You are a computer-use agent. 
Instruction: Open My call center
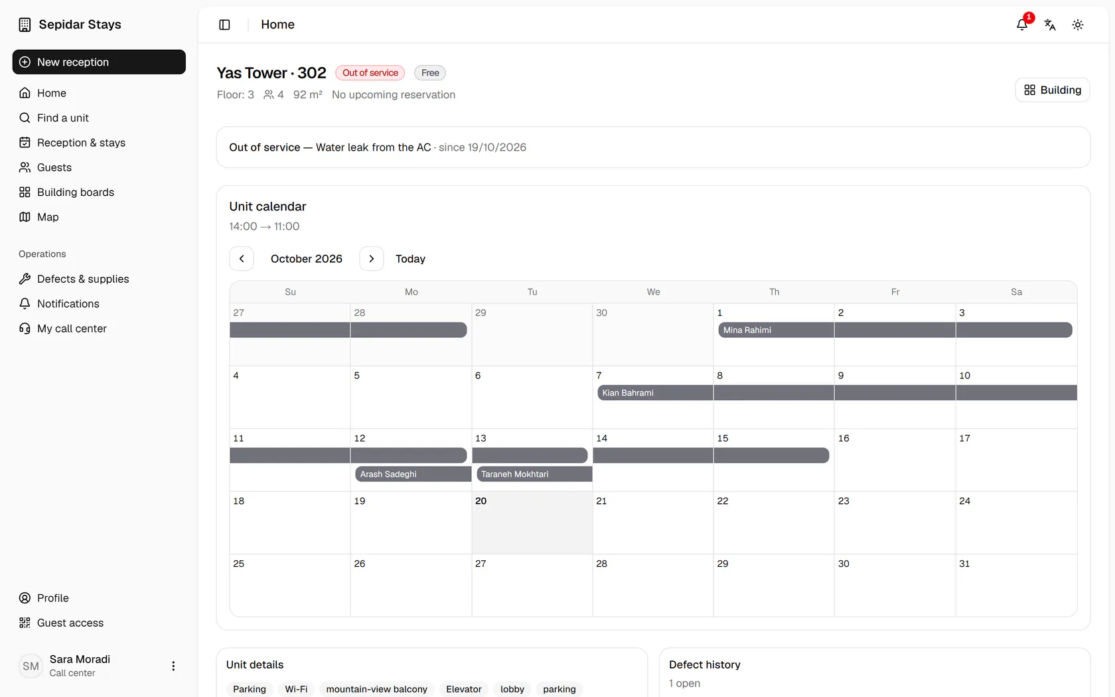point(99,329)
